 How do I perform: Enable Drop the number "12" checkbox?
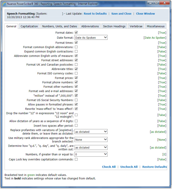click(76, 115)
